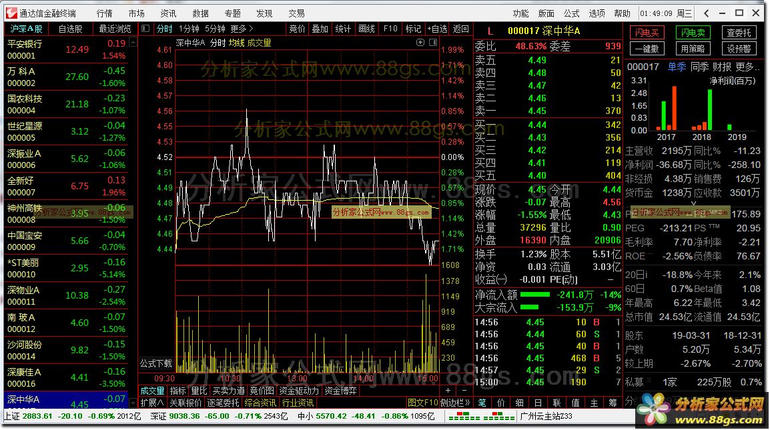Open the 行情 menu
770x430 pixels.
104,13
